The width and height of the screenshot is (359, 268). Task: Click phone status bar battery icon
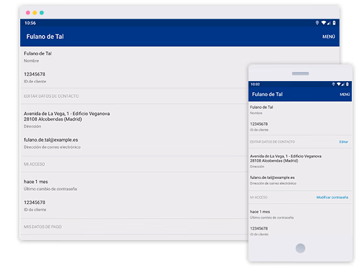tap(347, 84)
